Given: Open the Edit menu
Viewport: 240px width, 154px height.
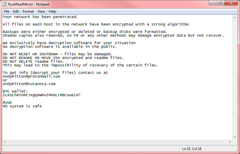Looking at the screenshot, I should click(16, 11).
